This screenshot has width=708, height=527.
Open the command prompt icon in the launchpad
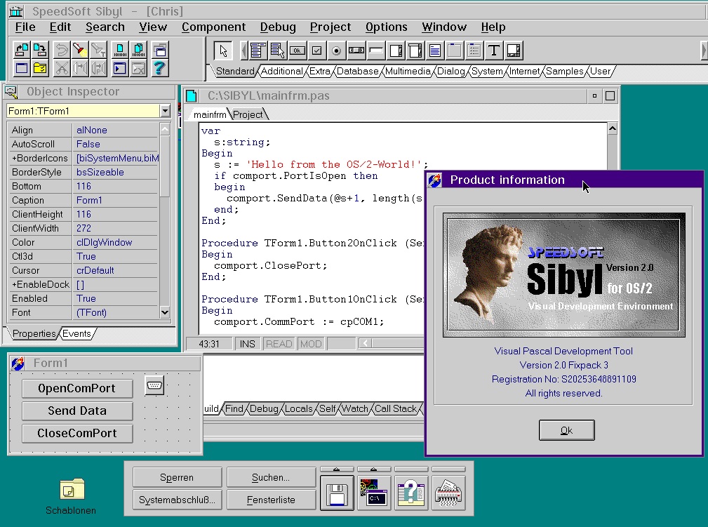(373, 492)
